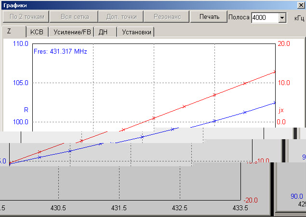306x217 pixels.
Task: Click red jX marker at the zero crossing
Action: pyautogui.click(x=154, y=118)
